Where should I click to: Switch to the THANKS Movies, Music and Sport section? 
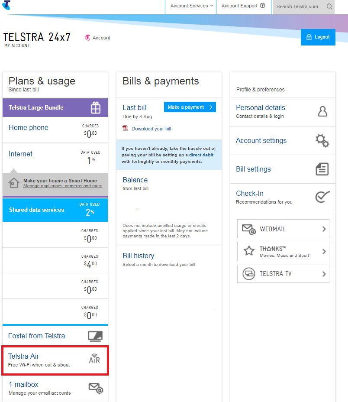283,251
